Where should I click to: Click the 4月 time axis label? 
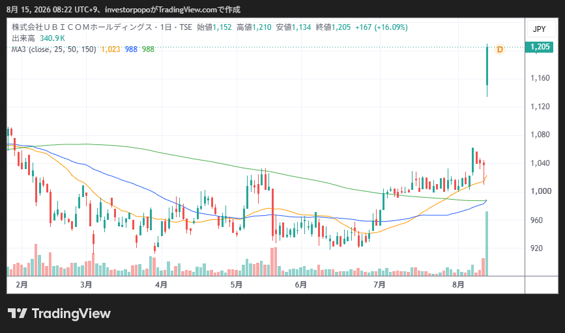[x=161, y=285]
